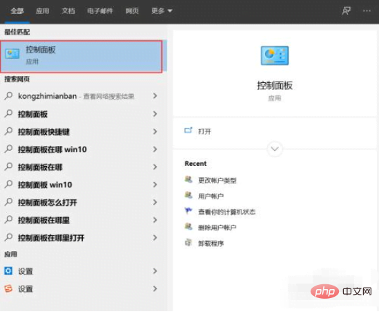Expand the arrow for the blue-gear 设置 app
379x314 pixels.
click(155, 270)
